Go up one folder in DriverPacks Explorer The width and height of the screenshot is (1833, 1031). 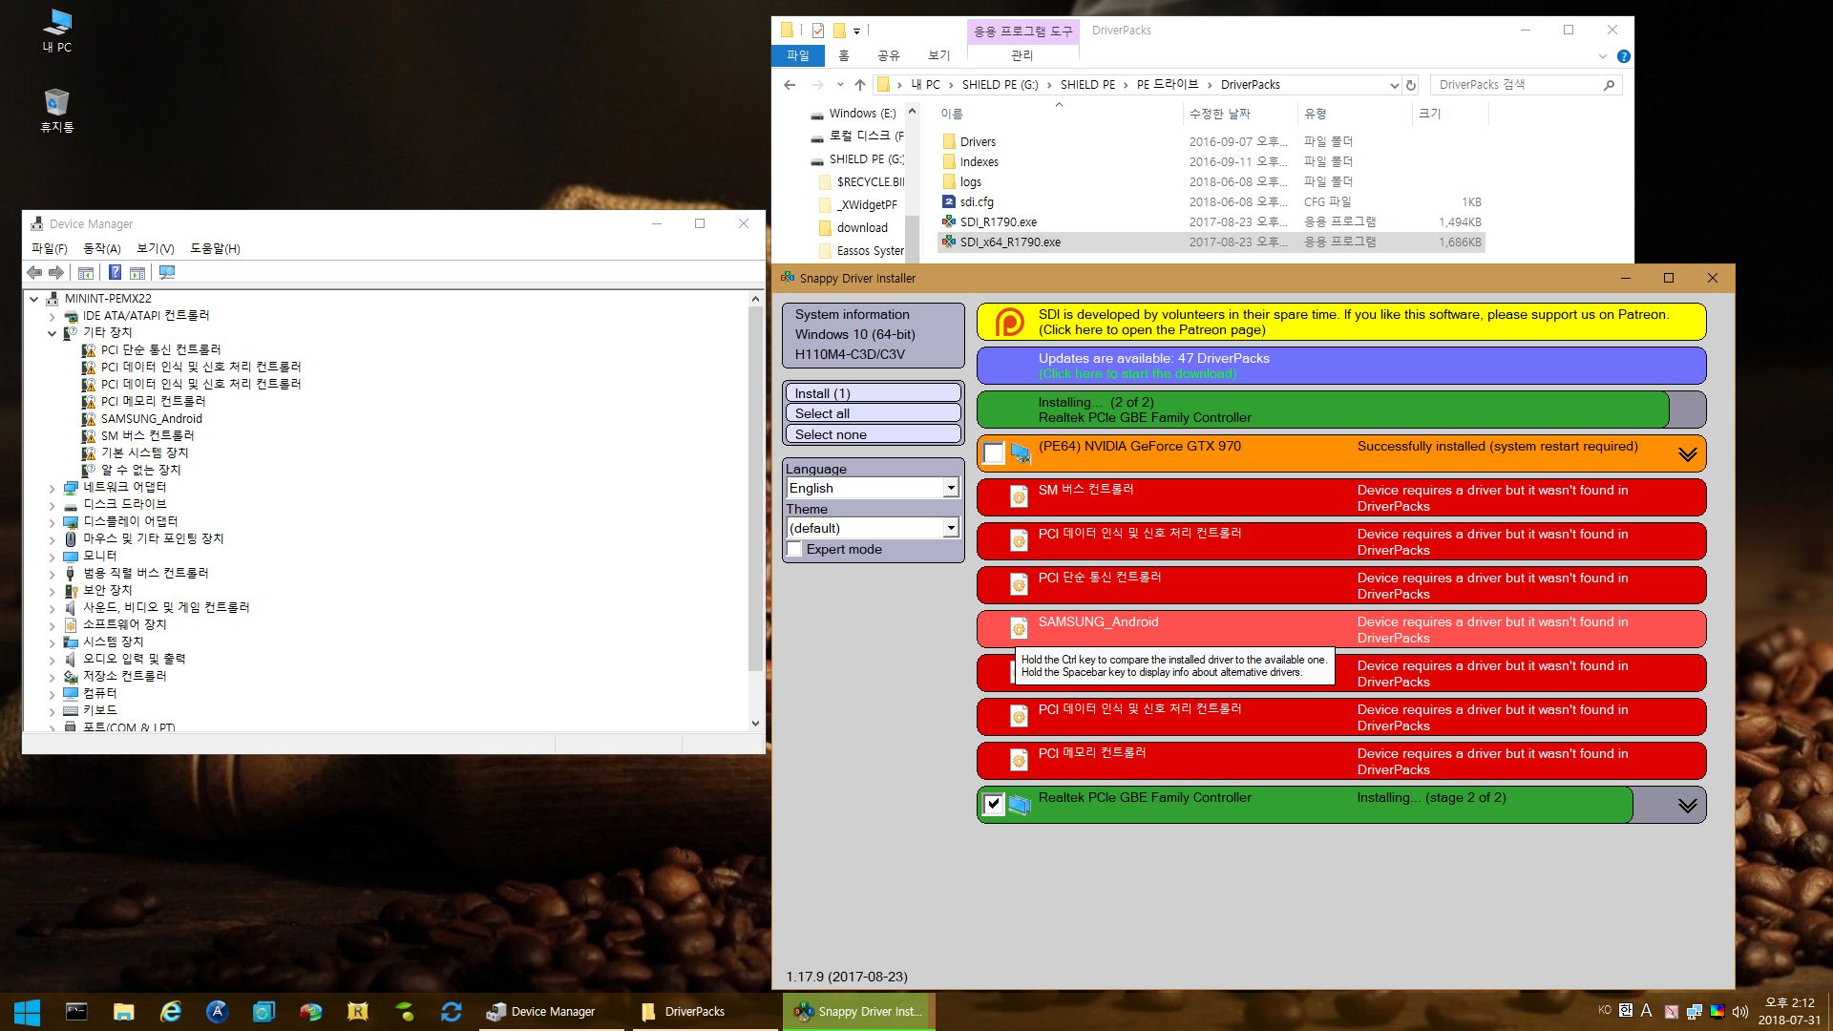coord(859,85)
